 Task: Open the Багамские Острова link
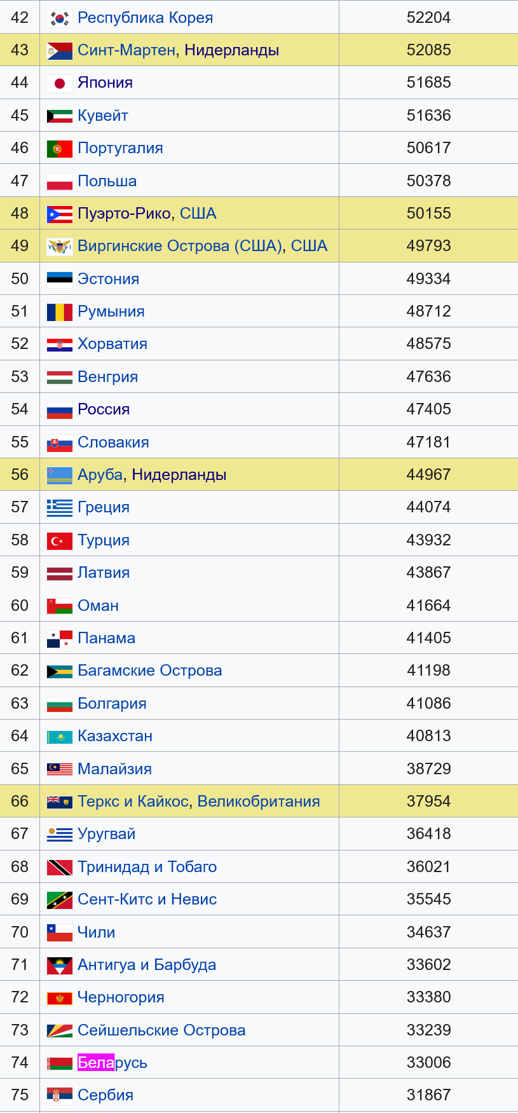pyautogui.click(x=149, y=671)
